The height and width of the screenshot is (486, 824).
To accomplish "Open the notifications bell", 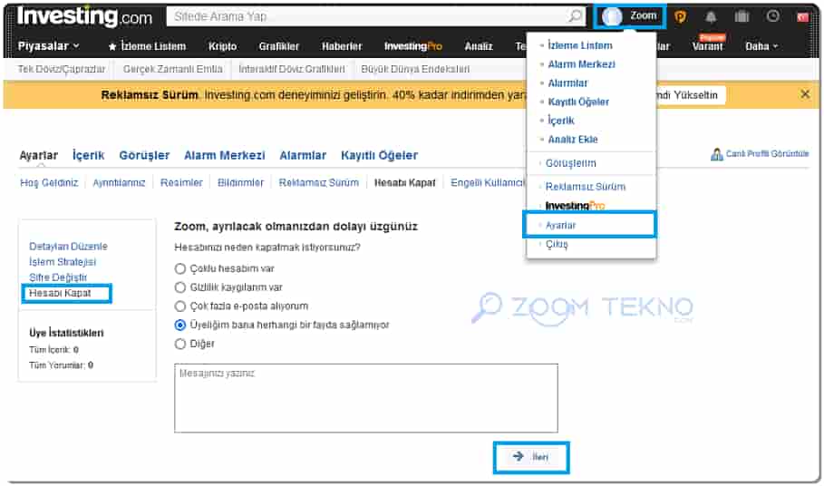I will 711,17.
